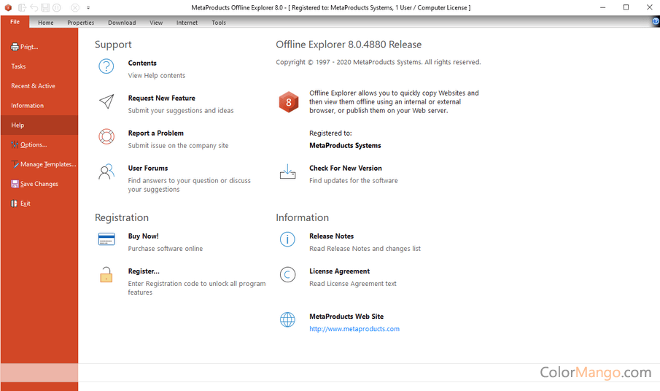
Task: Click the Request New Feature paper plane icon
Action: pyautogui.click(x=106, y=102)
